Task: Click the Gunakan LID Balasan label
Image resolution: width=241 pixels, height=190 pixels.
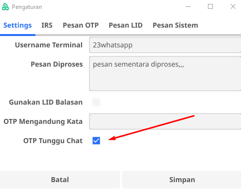Action: click(x=46, y=102)
